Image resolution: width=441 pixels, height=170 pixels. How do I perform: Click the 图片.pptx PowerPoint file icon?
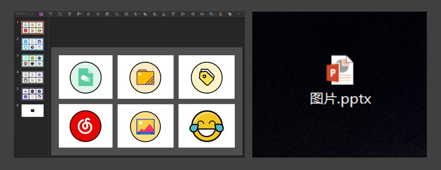340,70
